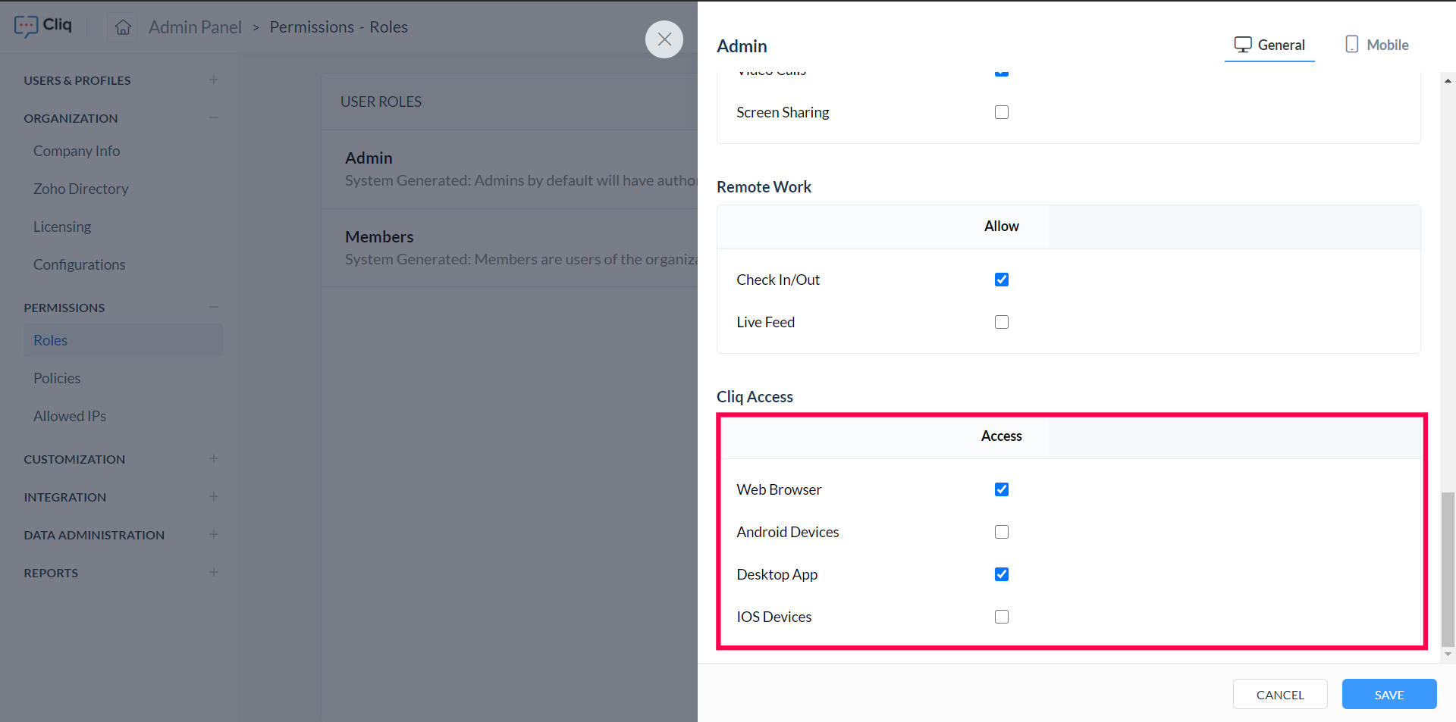Open Zoho Directory in sidebar
This screenshot has height=722, width=1456.
click(x=81, y=189)
